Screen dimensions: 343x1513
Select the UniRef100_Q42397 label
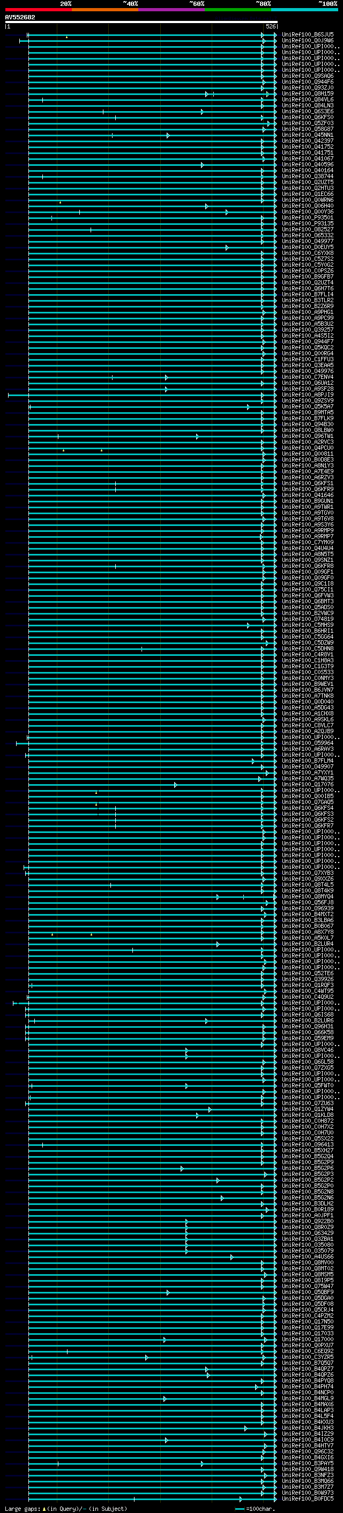pyautogui.click(x=308, y=141)
